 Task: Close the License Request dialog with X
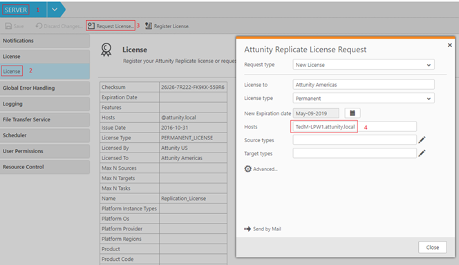449,45
